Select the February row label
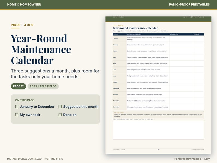 pyautogui.click(x=116, y=45)
